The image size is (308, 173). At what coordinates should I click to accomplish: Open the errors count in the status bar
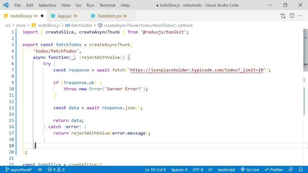51,170
